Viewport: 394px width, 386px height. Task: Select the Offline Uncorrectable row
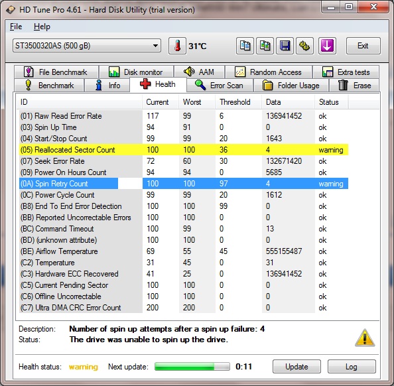184,296
